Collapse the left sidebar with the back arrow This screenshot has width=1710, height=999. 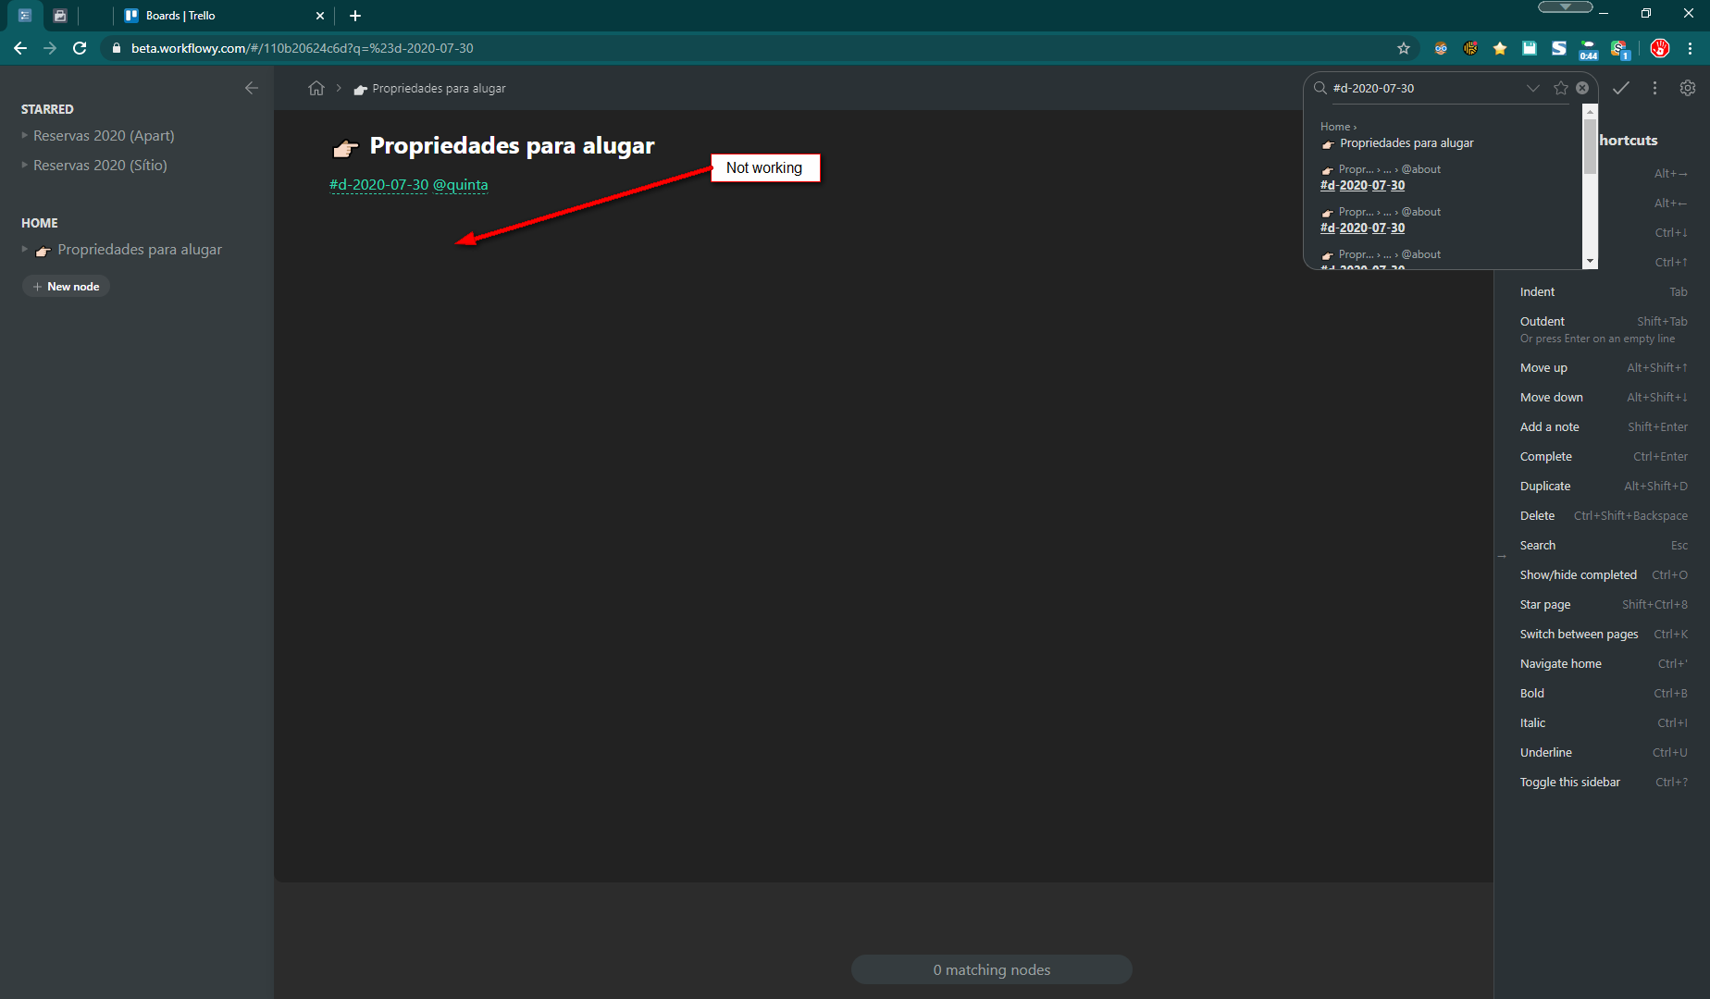252,88
